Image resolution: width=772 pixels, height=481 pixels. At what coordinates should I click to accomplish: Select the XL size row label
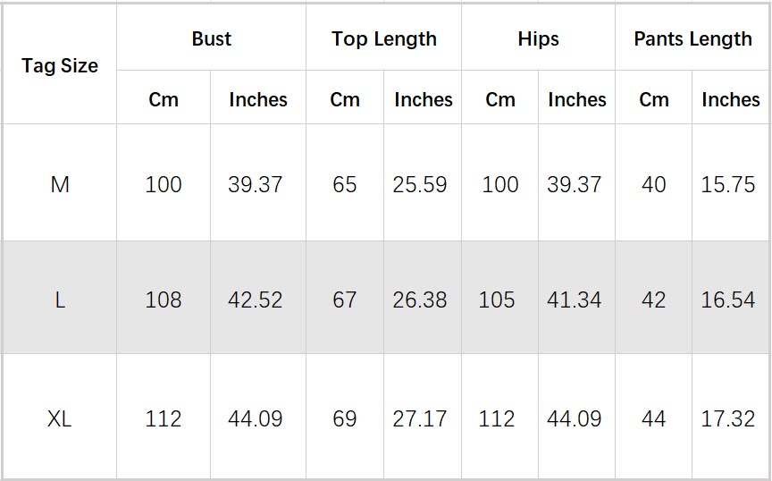pos(60,418)
